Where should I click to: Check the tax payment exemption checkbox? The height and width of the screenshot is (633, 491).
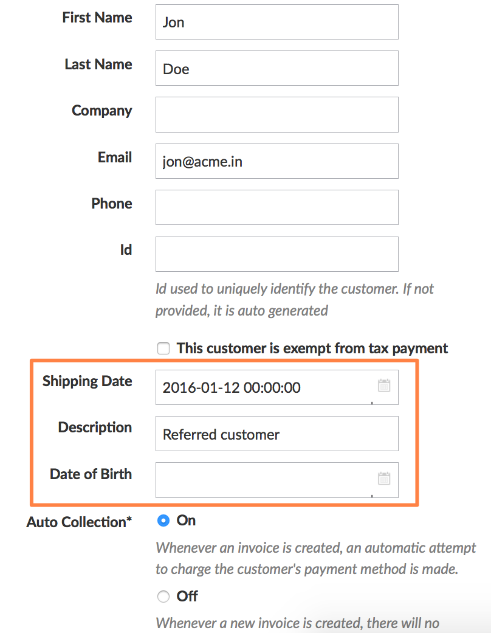(x=163, y=348)
